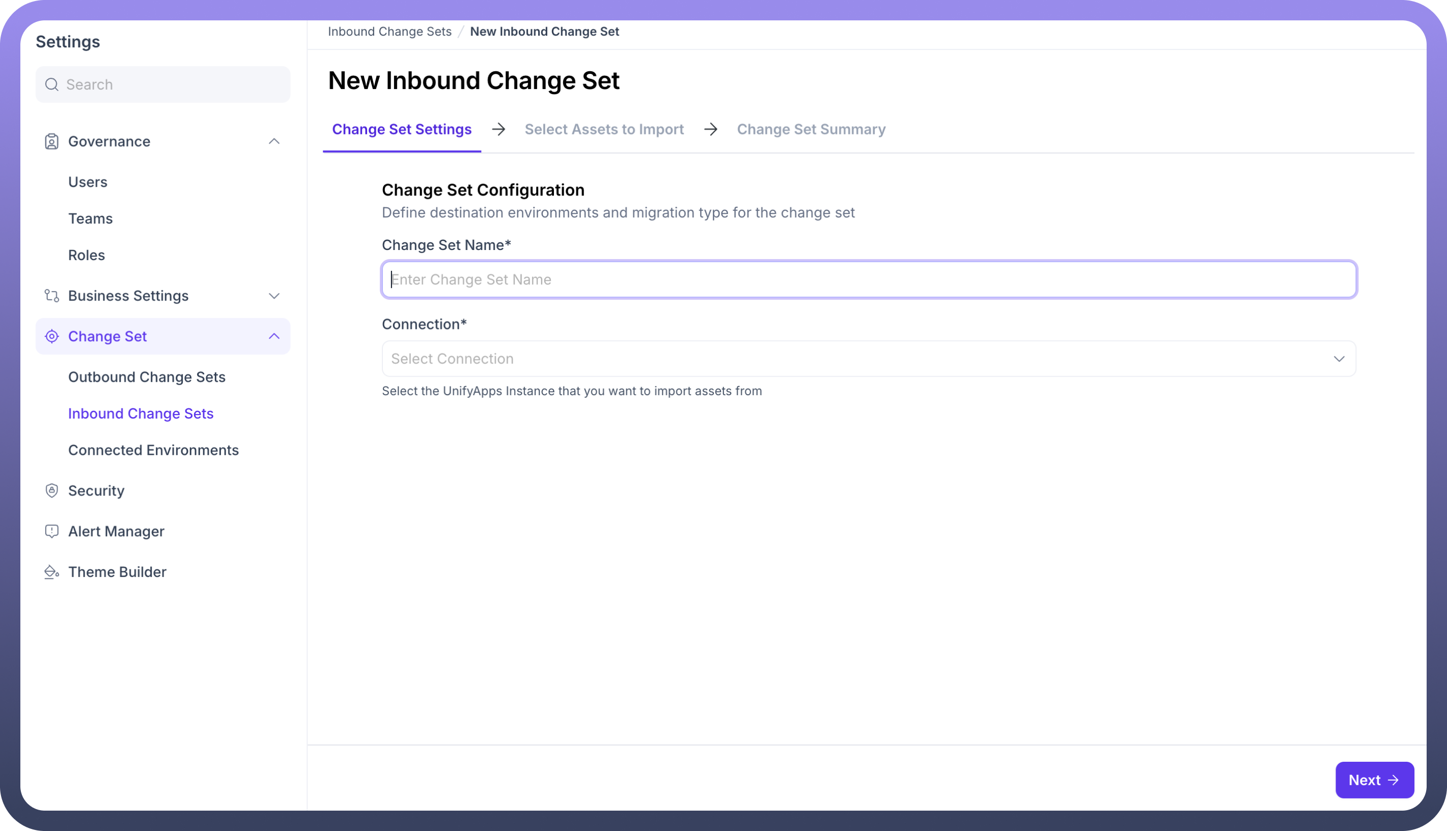The height and width of the screenshot is (831, 1447).
Task: Go to Inbound Change Sets breadcrumb
Action: tap(389, 32)
